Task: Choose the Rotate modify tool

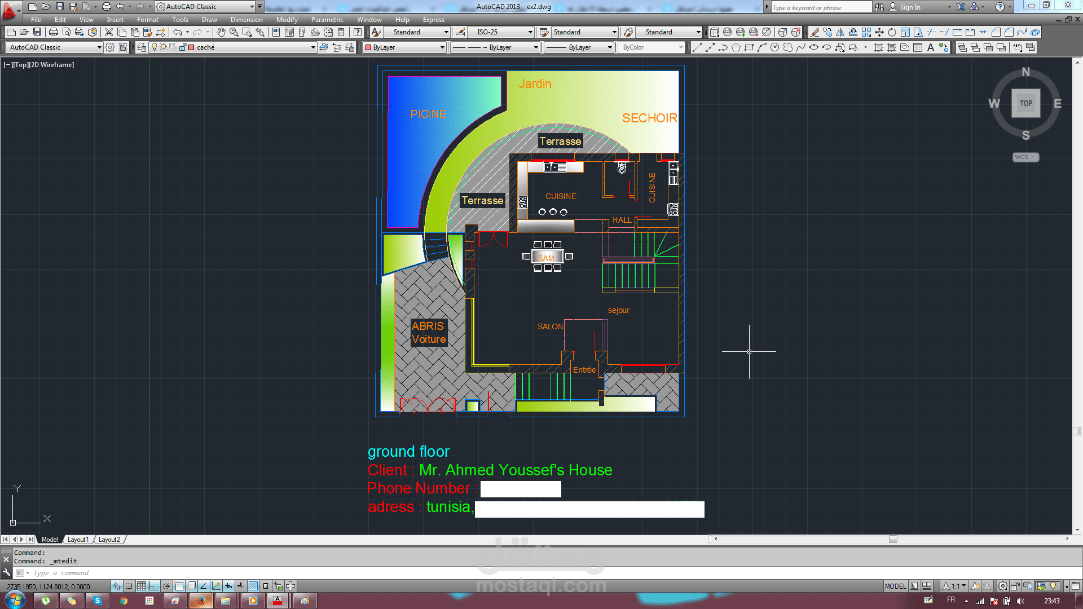Action: pyautogui.click(x=892, y=32)
